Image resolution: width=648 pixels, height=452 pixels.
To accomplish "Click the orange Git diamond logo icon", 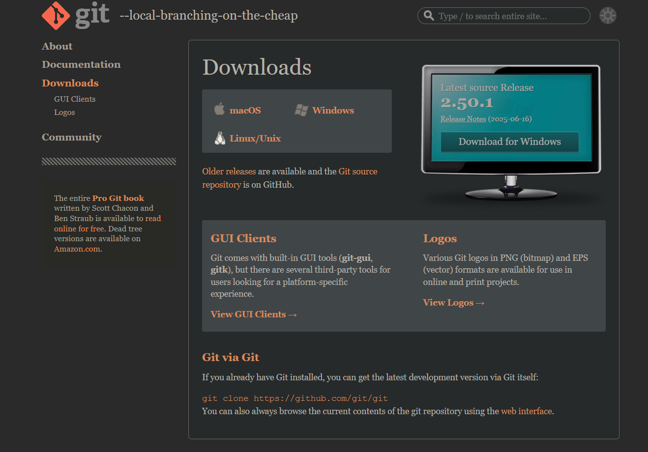I will click(x=56, y=15).
